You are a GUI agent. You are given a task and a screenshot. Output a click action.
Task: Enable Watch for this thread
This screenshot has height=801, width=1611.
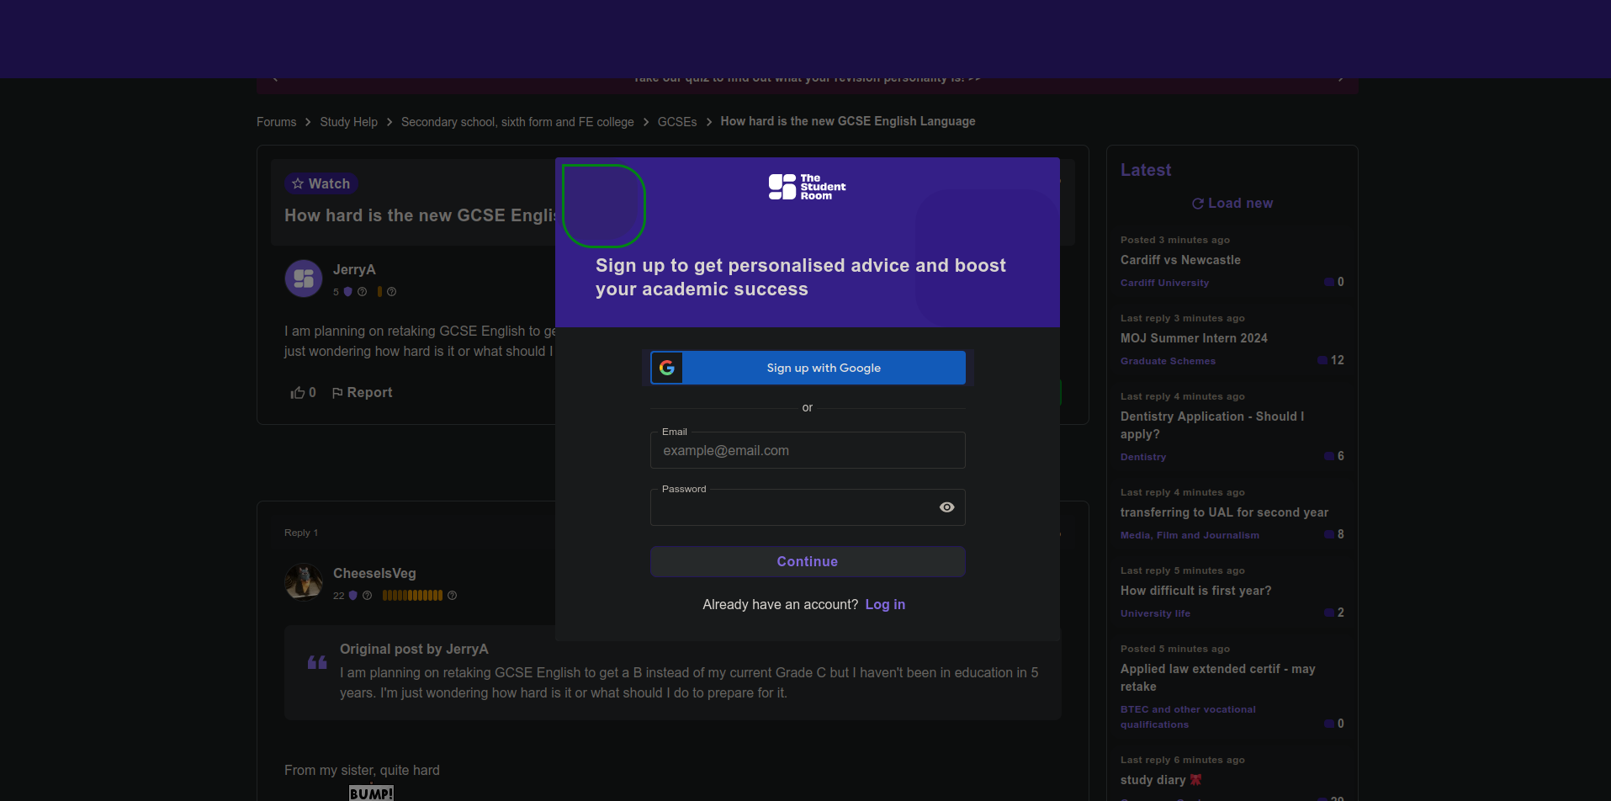pos(321,183)
